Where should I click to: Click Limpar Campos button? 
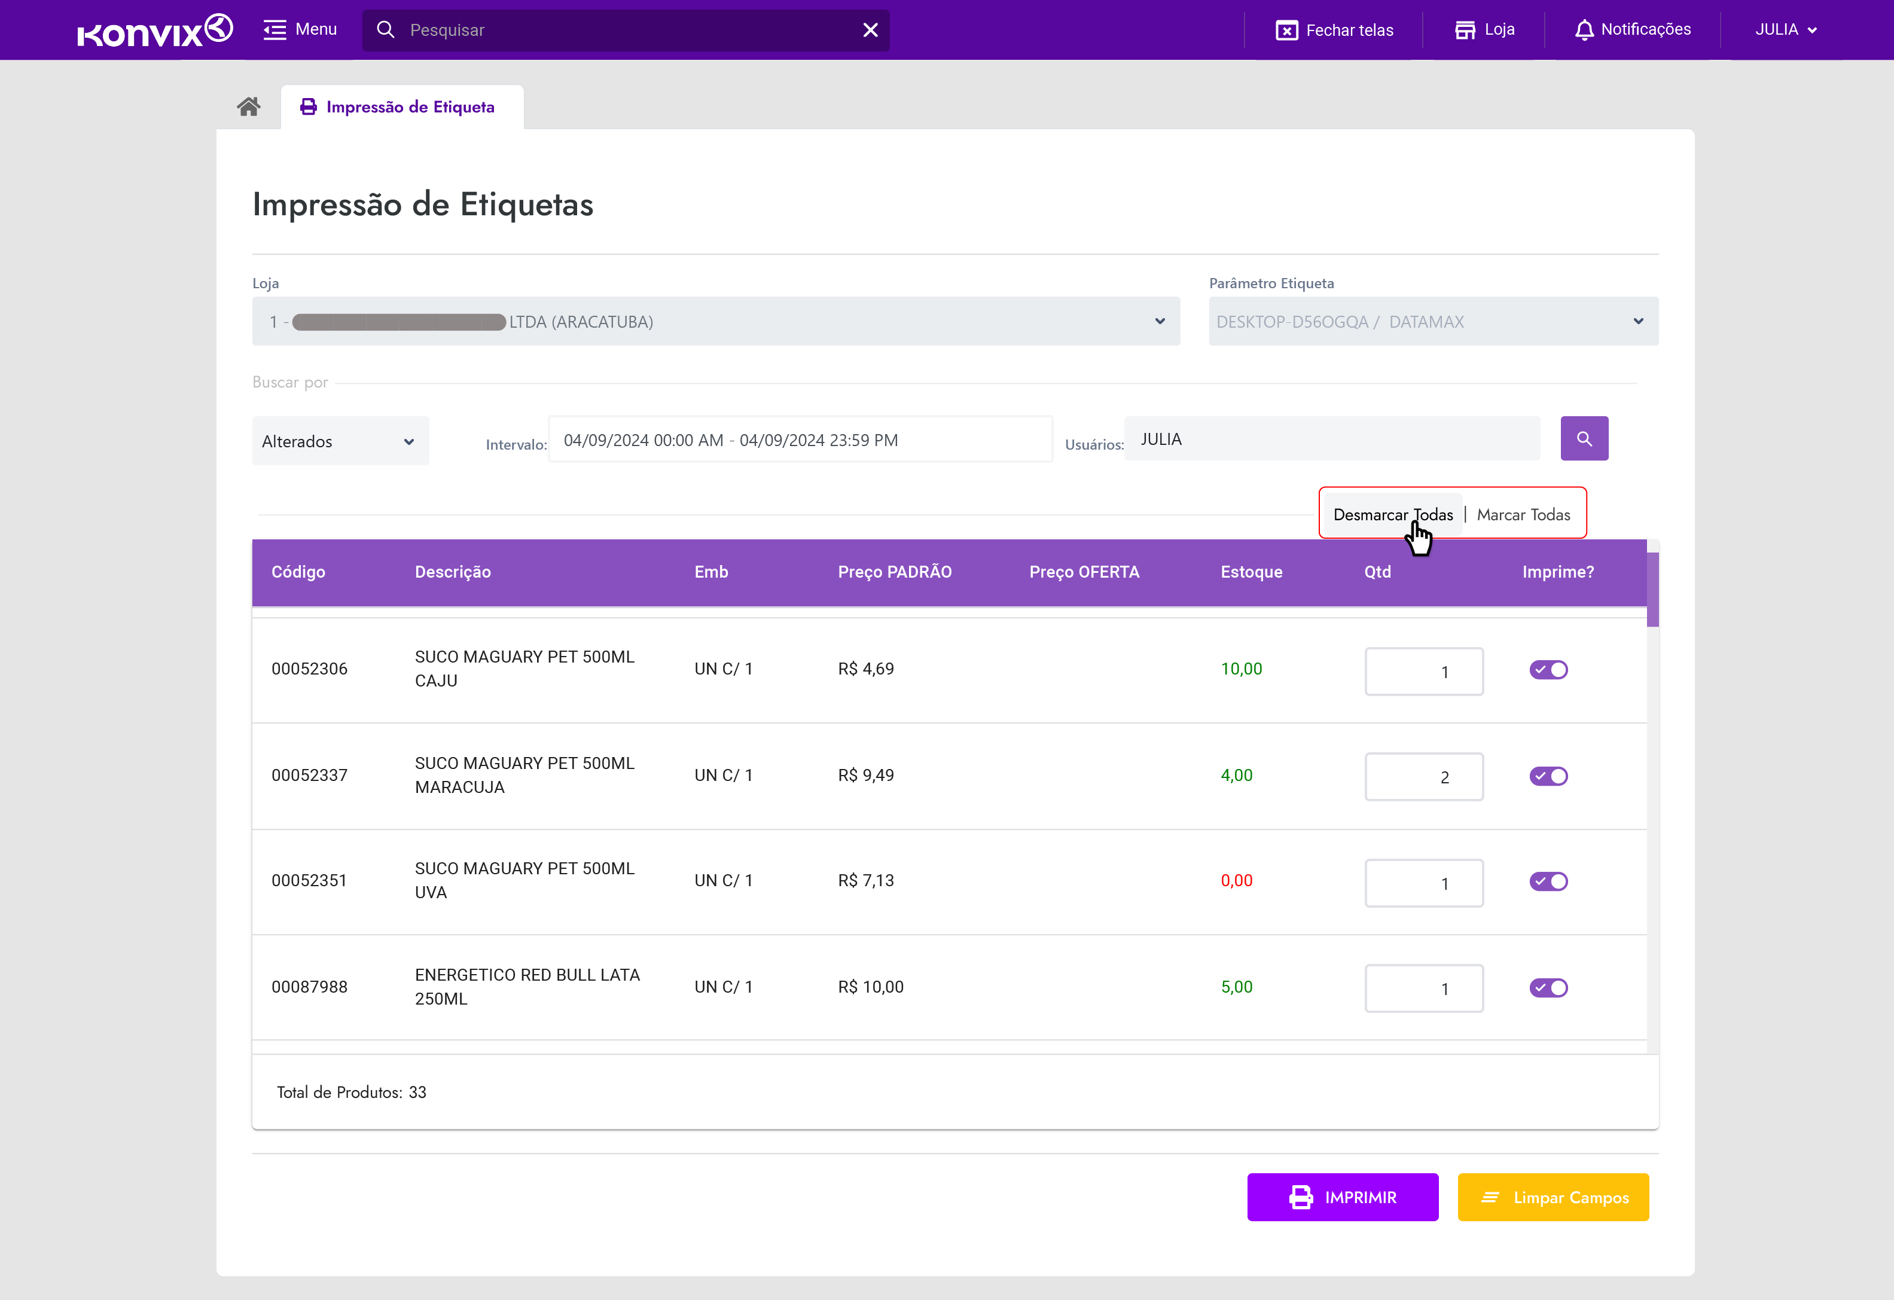click(x=1553, y=1197)
